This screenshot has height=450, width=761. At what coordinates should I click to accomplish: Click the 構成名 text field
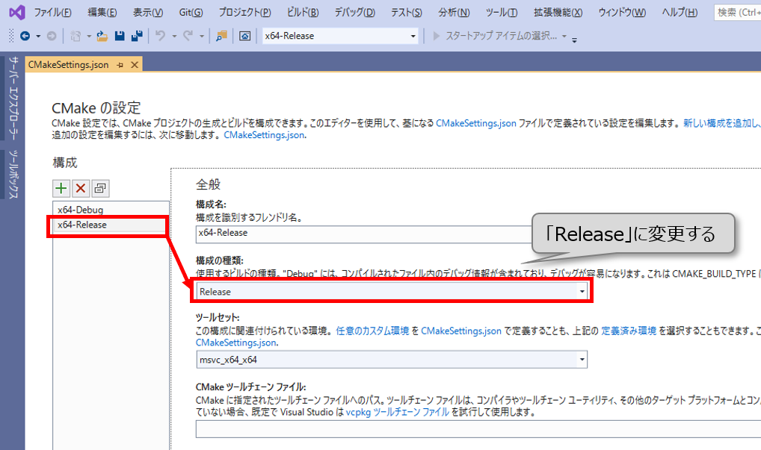tap(364, 234)
